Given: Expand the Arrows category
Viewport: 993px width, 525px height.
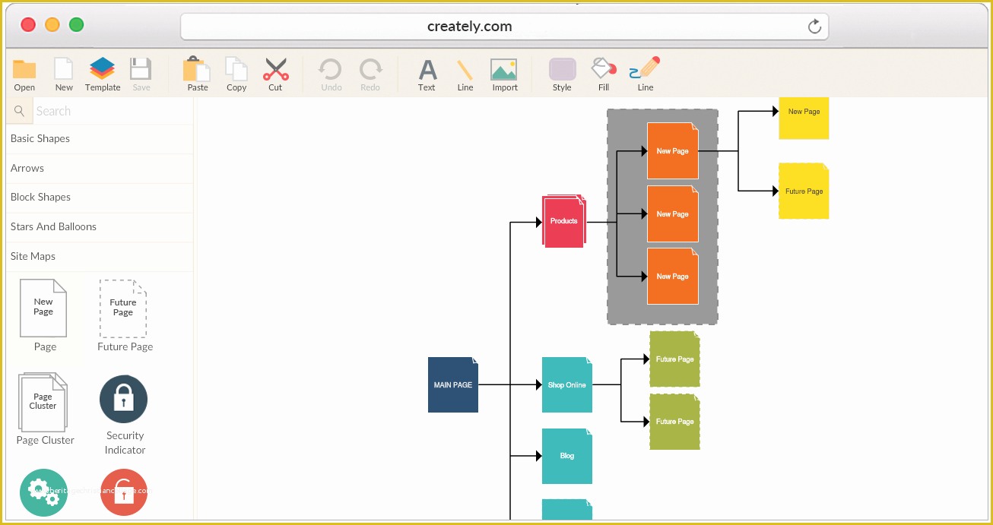Looking at the screenshot, I should [100, 168].
